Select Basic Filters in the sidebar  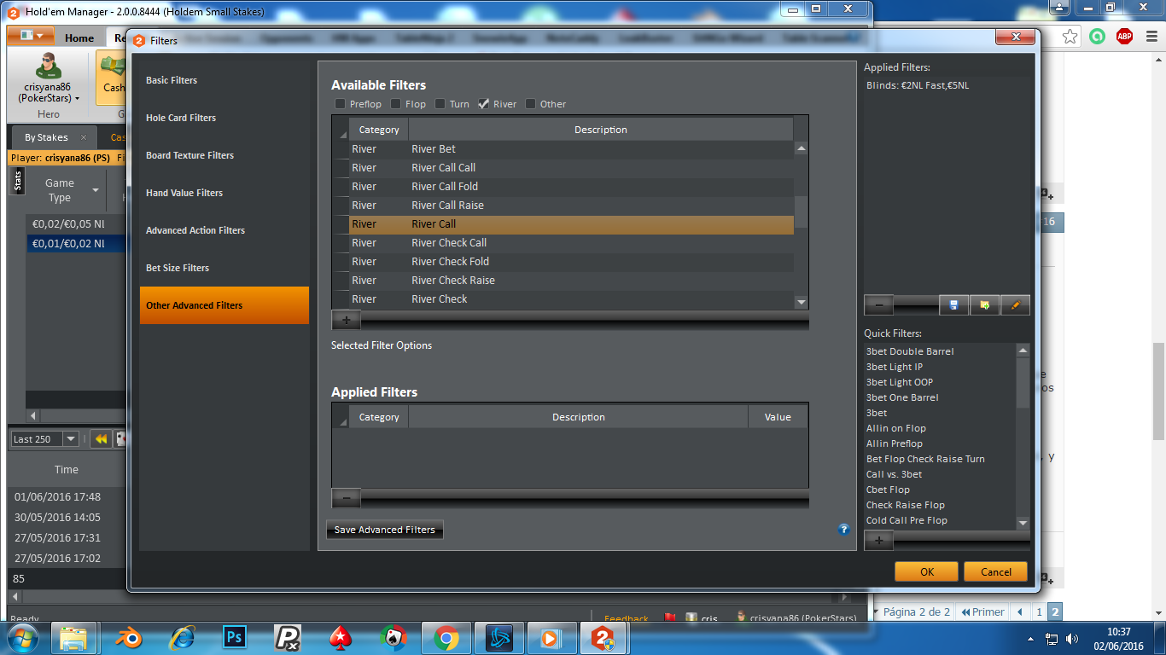[224, 80]
